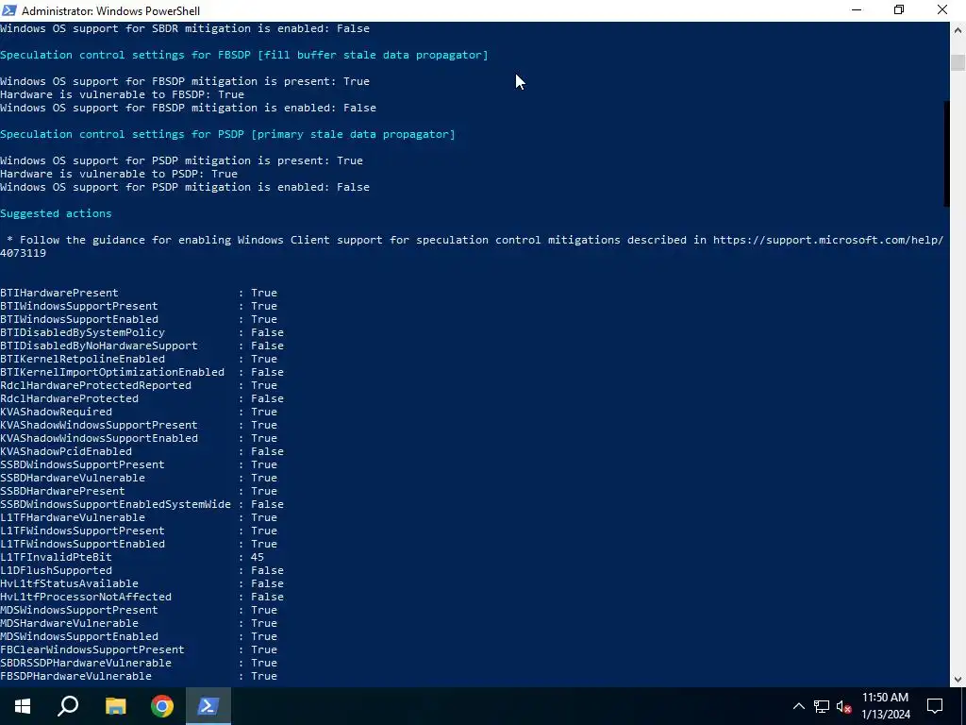The image size is (966, 725).
Task: Click the L1TFWindowsSupportPresent row
Action: [139, 531]
